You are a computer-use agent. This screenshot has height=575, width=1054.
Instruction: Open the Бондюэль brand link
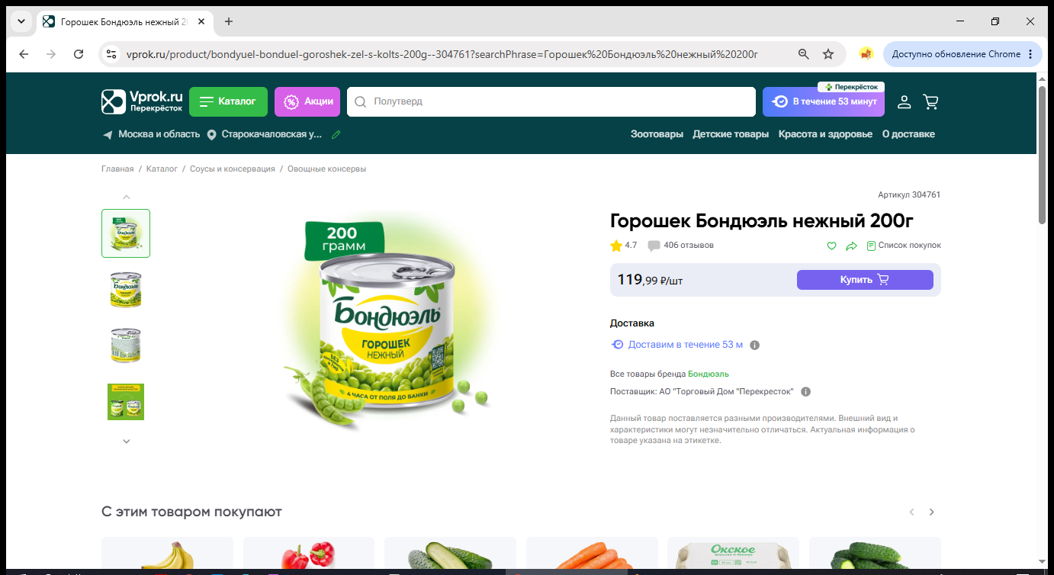point(709,374)
